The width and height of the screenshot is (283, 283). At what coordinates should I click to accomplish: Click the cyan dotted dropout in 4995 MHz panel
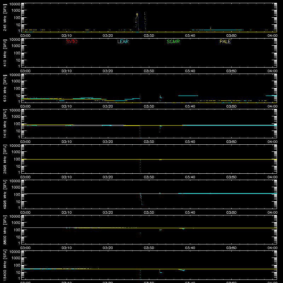(141, 199)
